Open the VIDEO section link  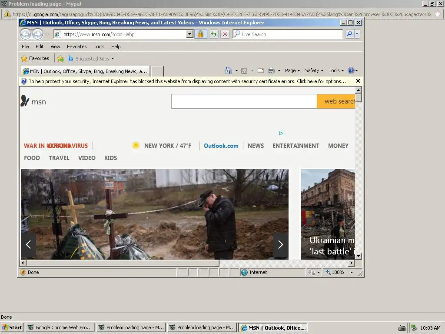(x=86, y=158)
